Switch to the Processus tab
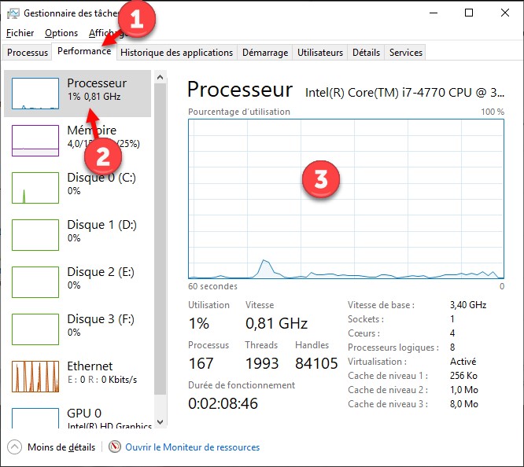This screenshot has width=524, height=467. 28,53
